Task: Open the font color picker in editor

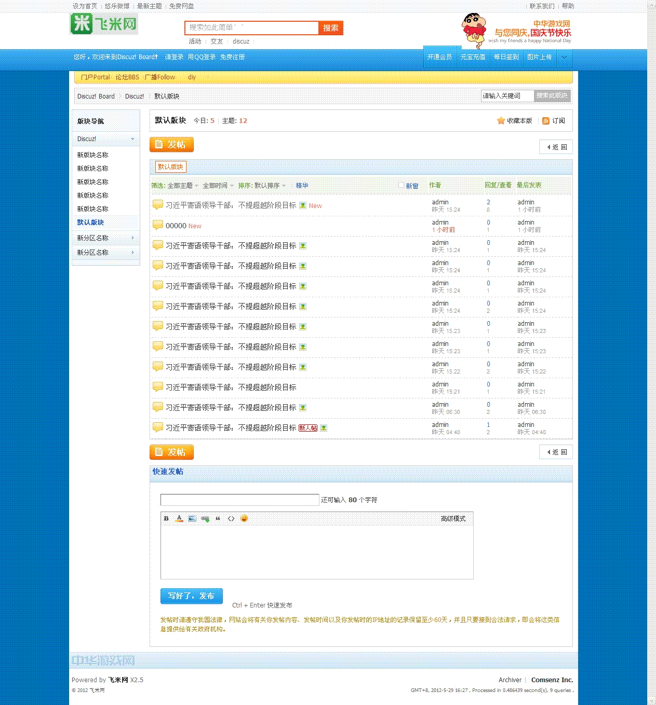Action: [x=179, y=518]
